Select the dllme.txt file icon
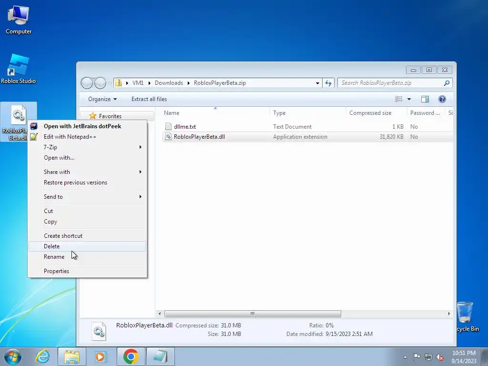 pyautogui.click(x=168, y=126)
